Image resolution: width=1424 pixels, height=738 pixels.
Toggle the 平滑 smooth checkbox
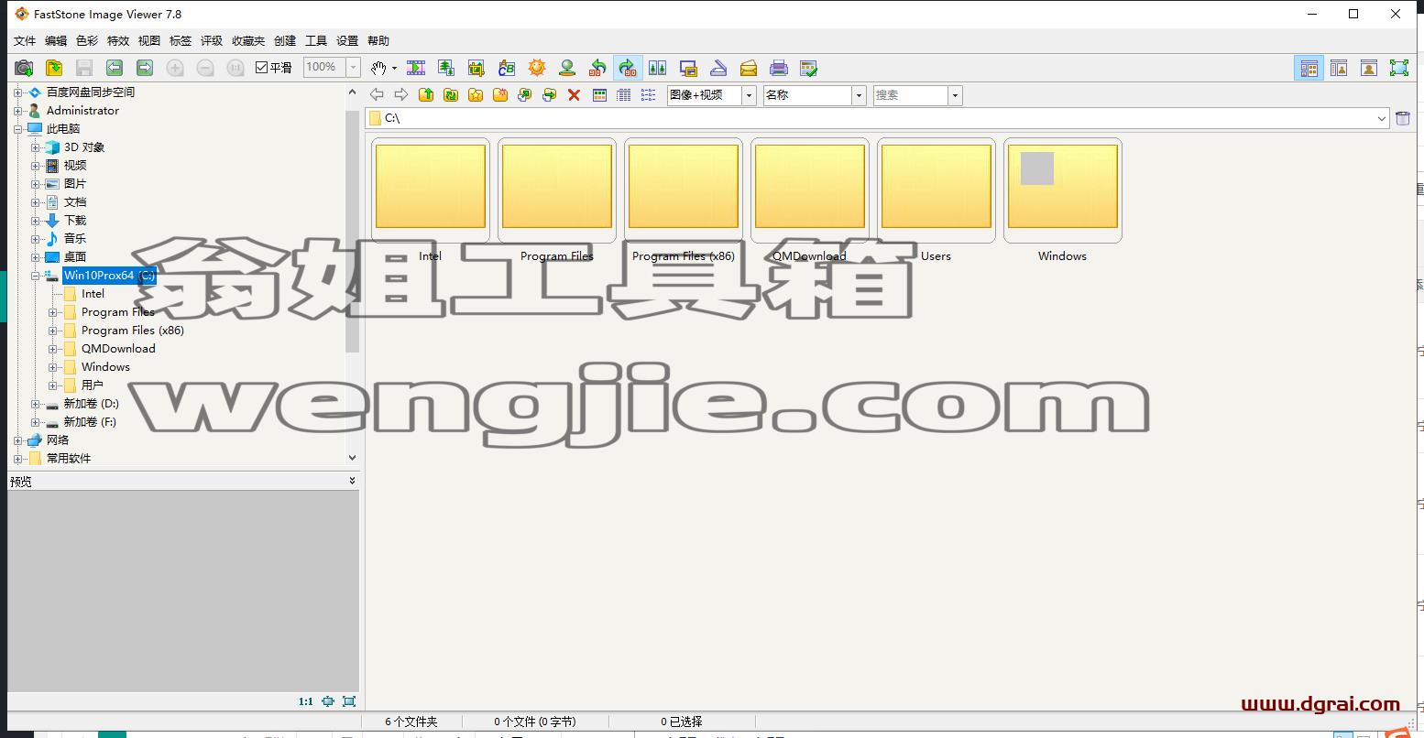[261, 68]
